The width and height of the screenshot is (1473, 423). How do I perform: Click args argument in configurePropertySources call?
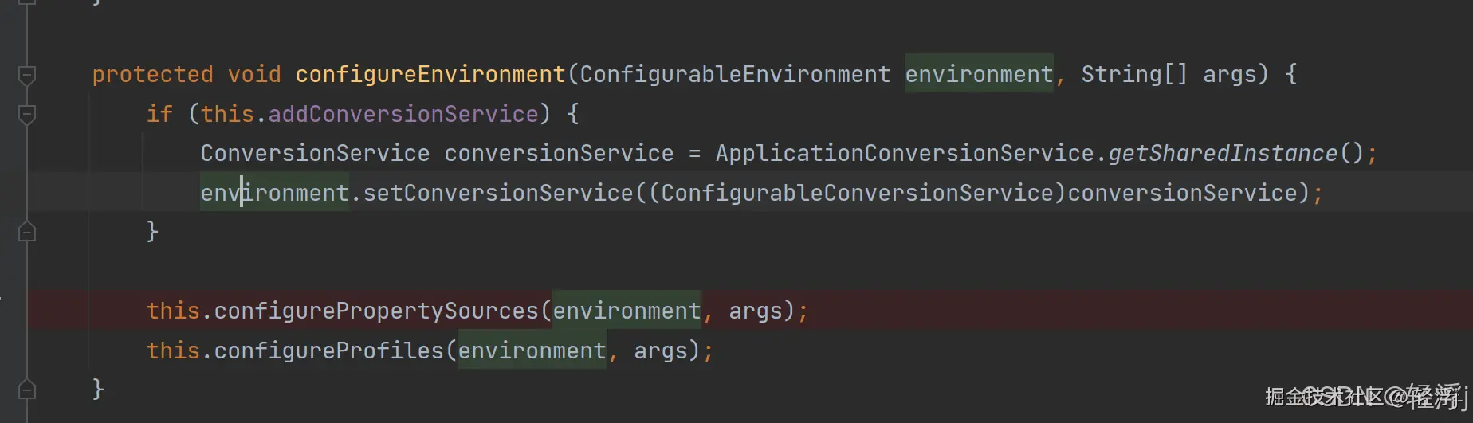pyautogui.click(x=755, y=311)
